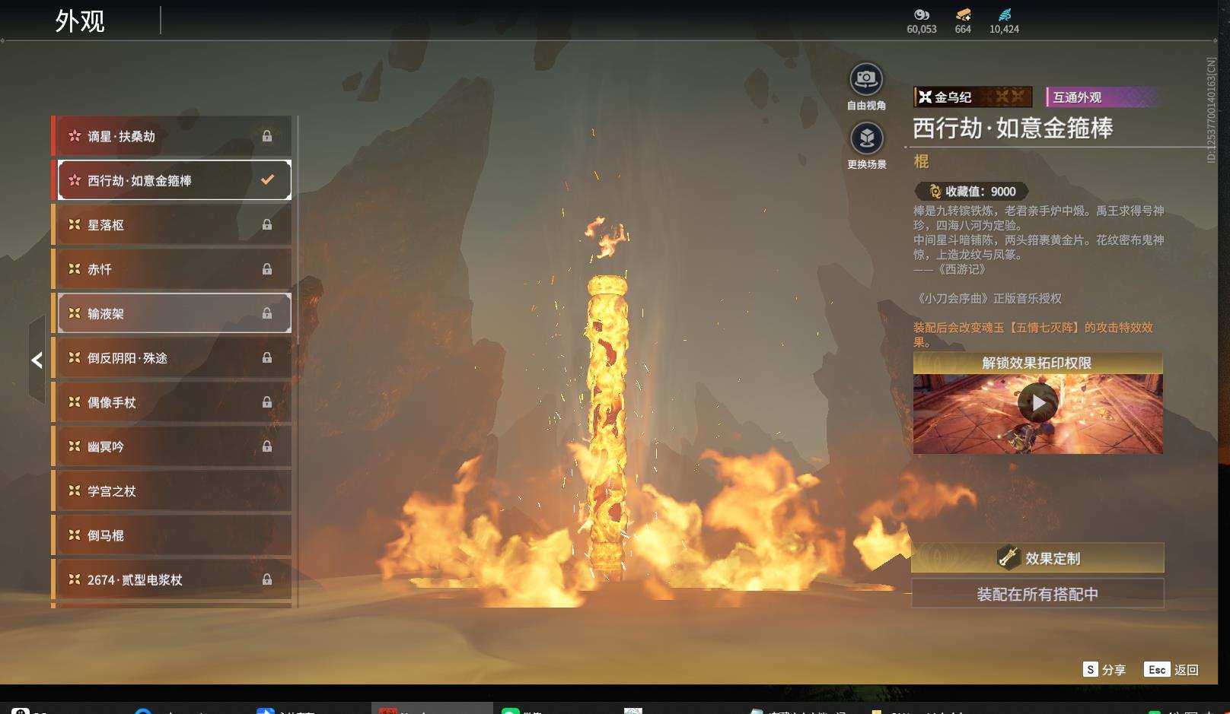The width and height of the screenshot is (1230, 714).
Task: Click the 《小刀会序曲》正版音乐授权 text
Action: pos(987,298)
